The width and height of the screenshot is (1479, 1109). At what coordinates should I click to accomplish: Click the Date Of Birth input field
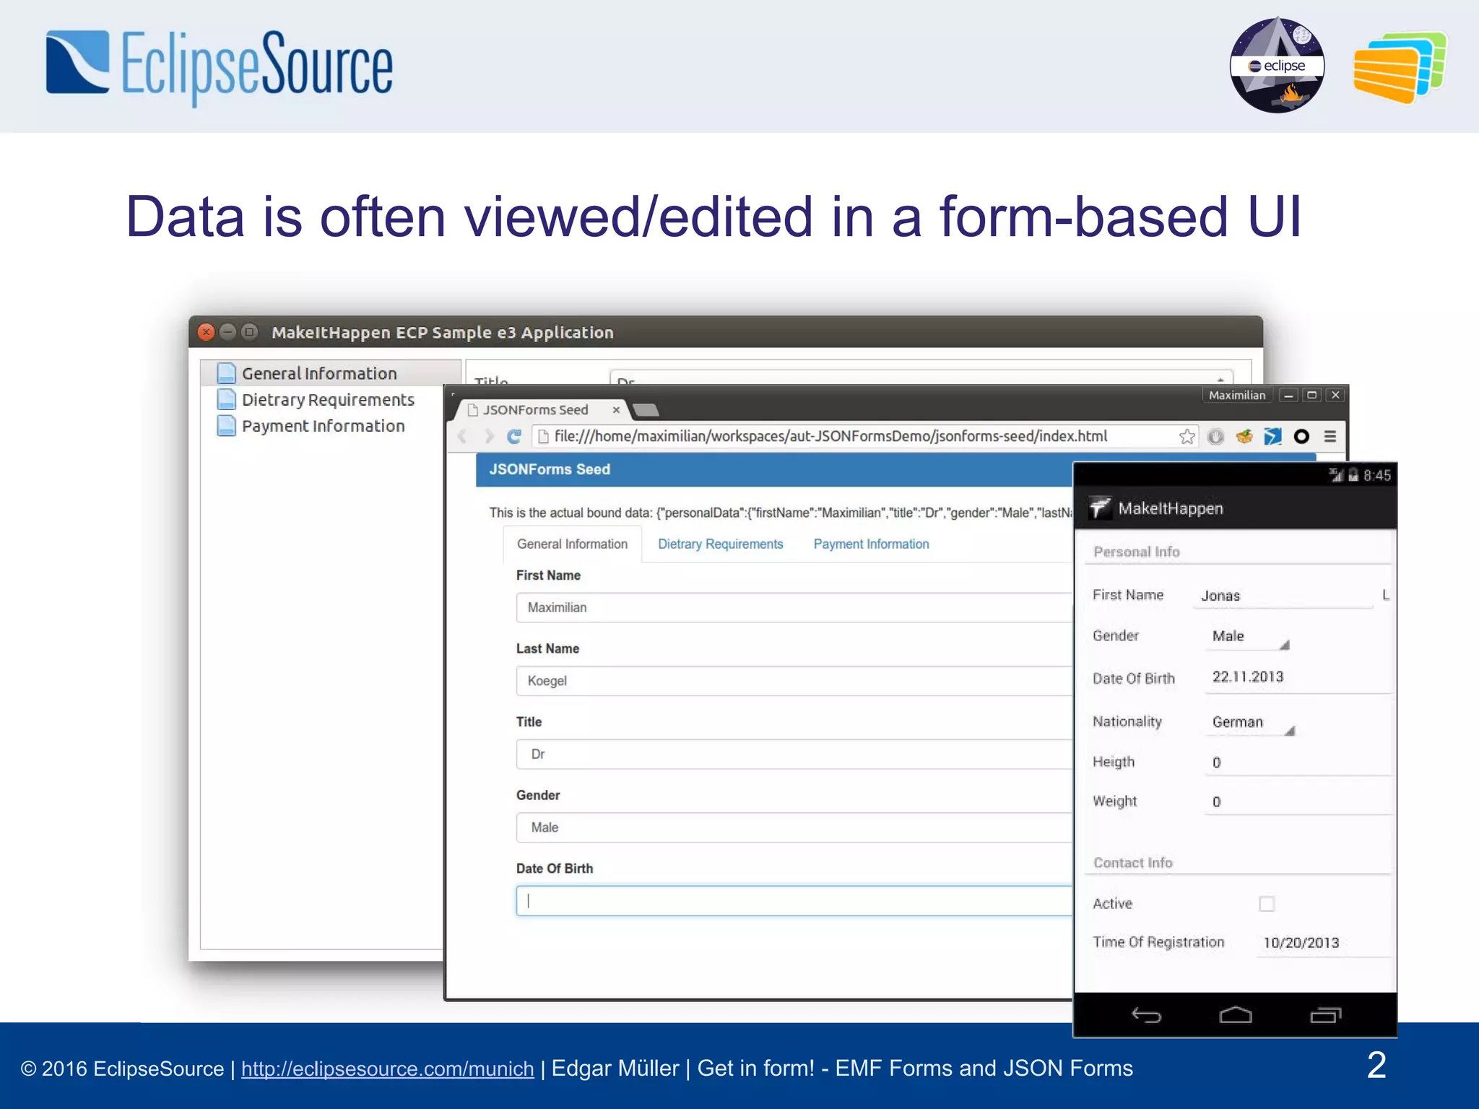794,901
